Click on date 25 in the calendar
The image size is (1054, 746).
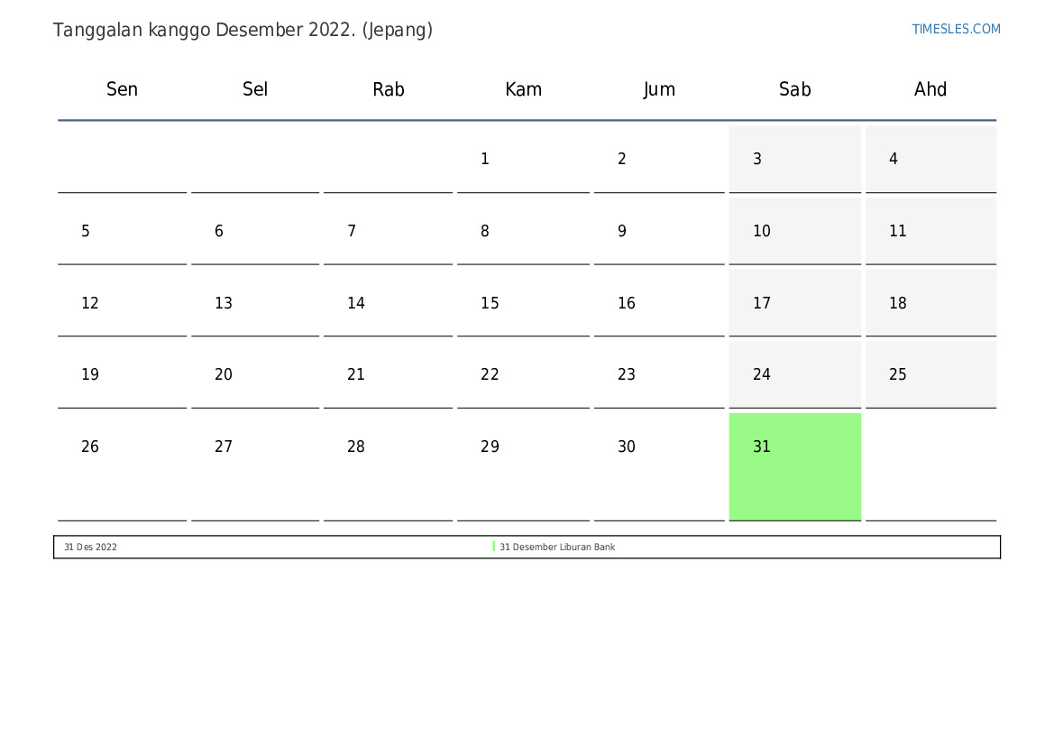tap(898, 374)
